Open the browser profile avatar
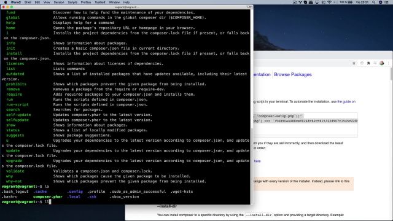This screenshot has width=393, height=221. click(382, 63)
